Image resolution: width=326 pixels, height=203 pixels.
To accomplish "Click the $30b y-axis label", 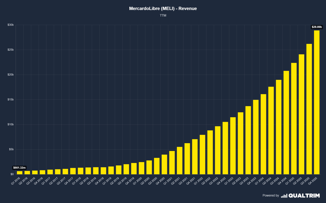I will coord(11,25).
